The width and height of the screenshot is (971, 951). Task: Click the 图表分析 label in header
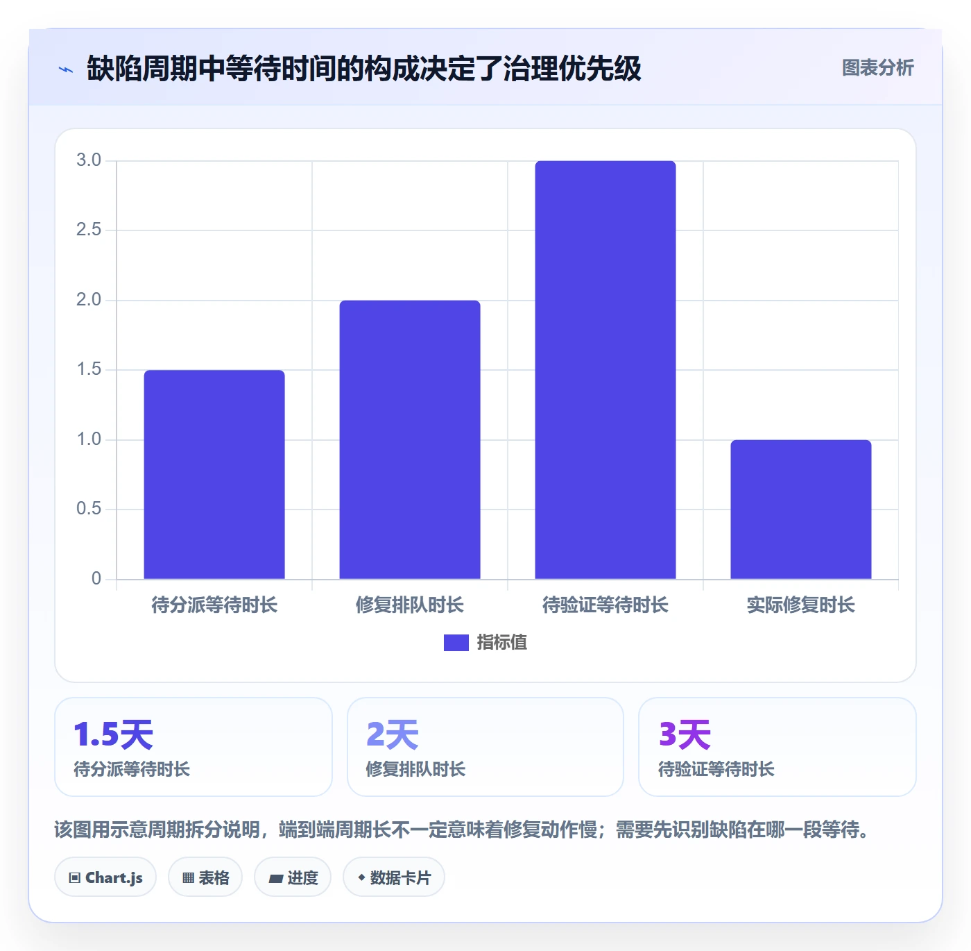[877, 68]
